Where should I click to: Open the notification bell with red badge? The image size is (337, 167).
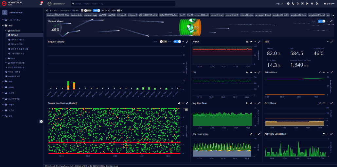(x=41, y=4)
